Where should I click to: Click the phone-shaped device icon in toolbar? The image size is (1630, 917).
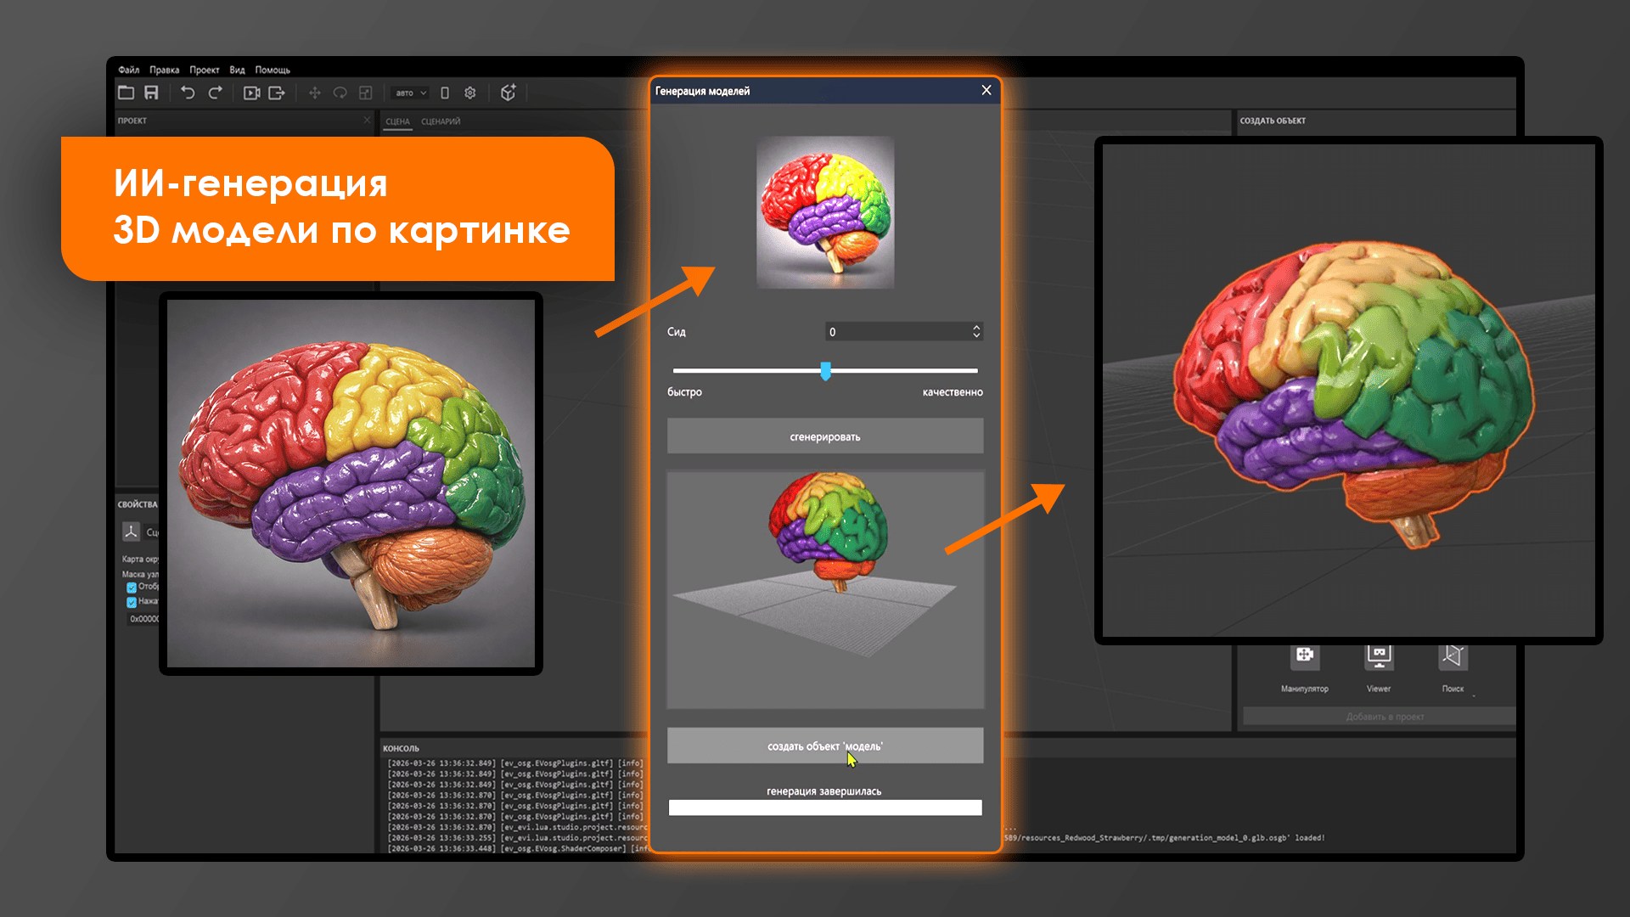coord(445,93)
